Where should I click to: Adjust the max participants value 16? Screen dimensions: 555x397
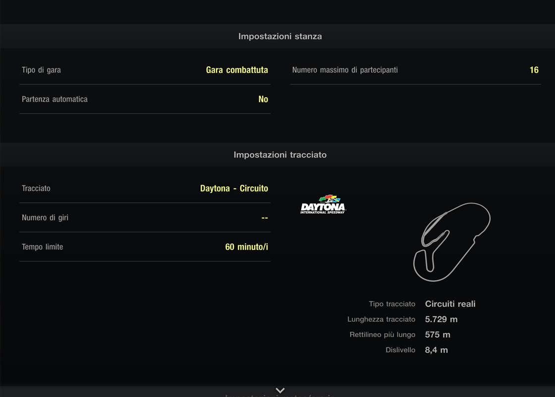(x=534, y=70)
